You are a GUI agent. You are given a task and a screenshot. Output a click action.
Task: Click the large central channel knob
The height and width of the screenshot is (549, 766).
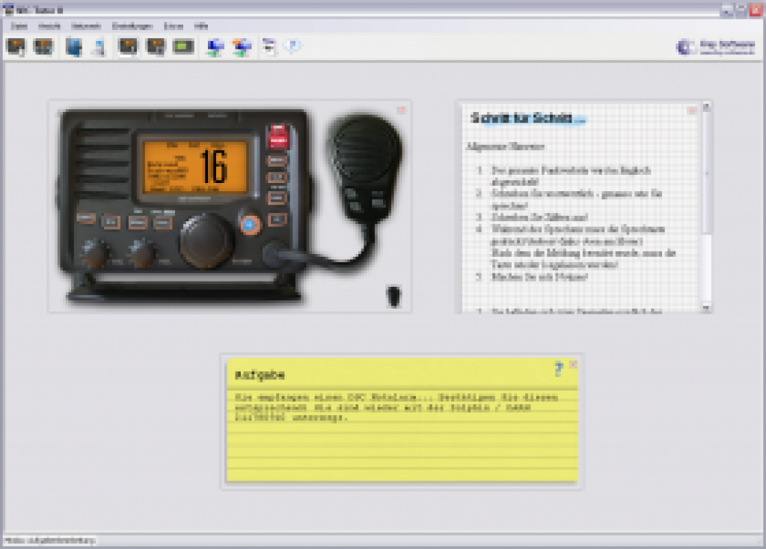[x=206, y=241]
